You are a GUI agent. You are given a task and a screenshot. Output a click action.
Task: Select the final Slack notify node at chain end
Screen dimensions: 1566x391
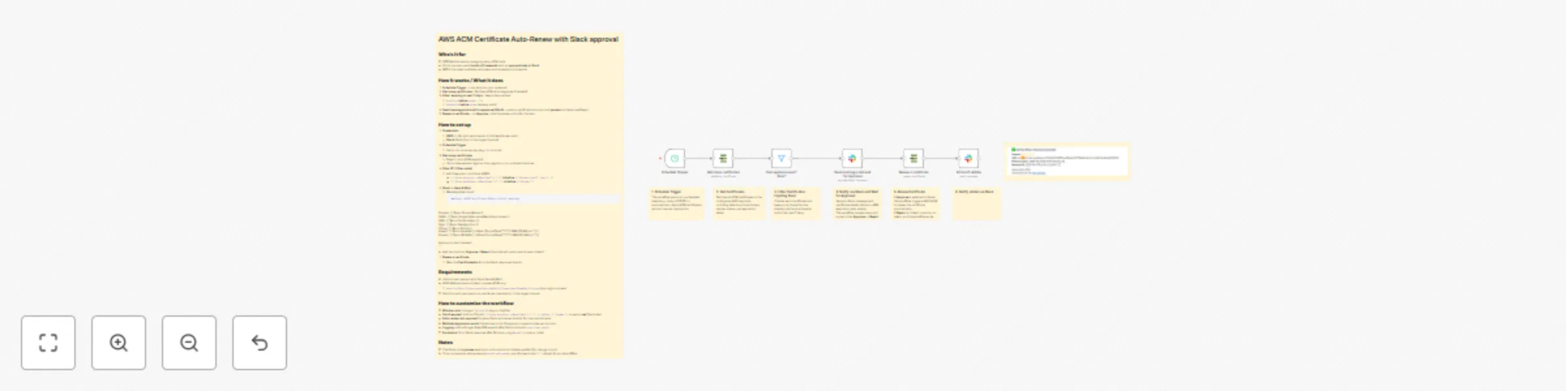coord(968,158)
